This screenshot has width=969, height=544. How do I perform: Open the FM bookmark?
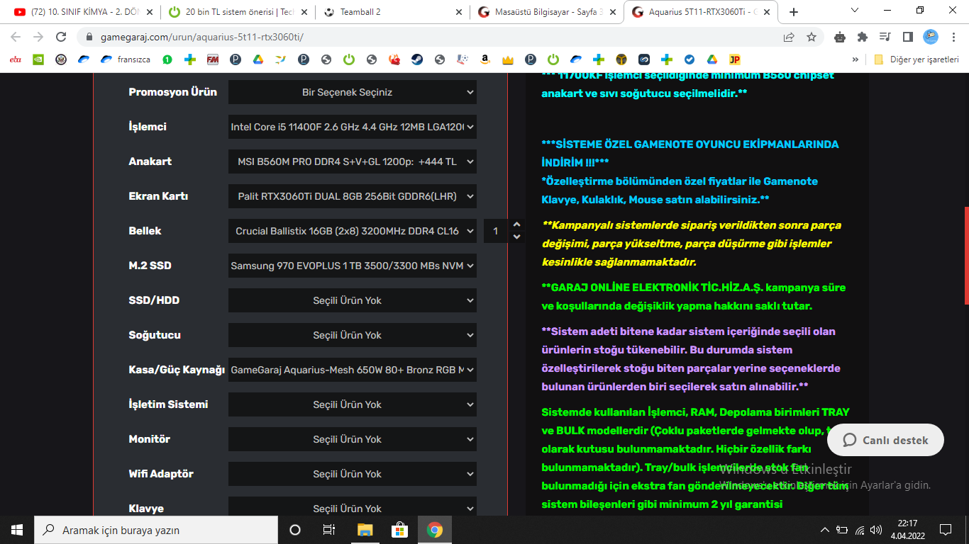point(212,59)
